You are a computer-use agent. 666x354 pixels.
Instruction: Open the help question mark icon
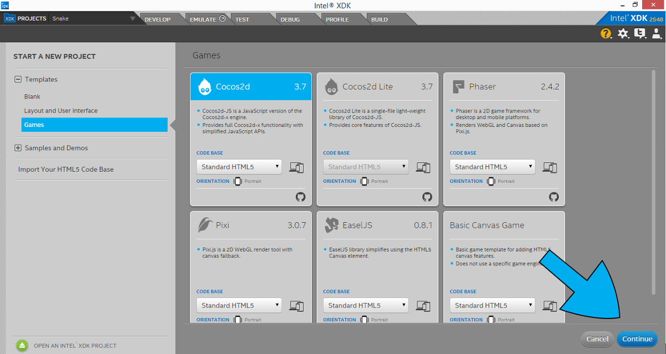point(606,33)
